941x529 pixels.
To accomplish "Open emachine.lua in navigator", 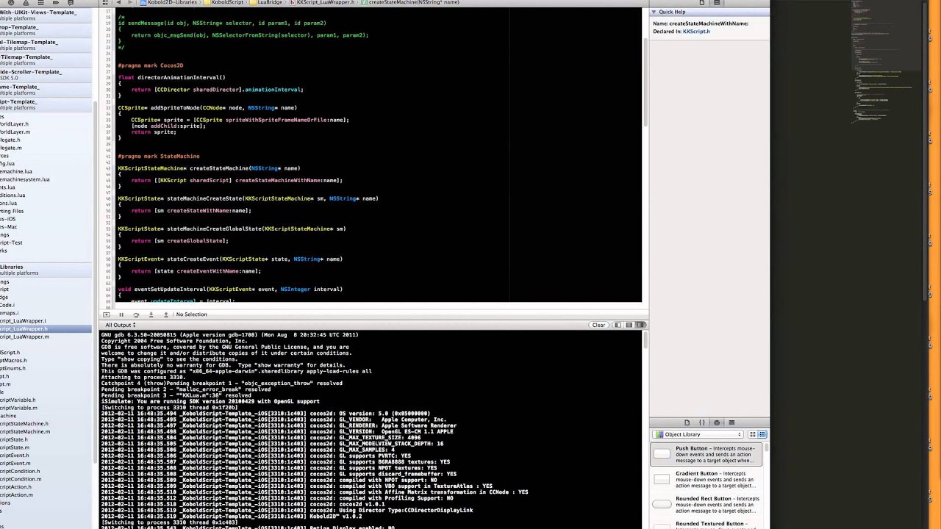I will coord(16,171).
